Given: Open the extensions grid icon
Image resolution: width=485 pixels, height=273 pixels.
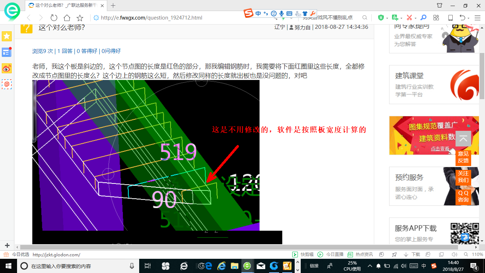Looking at the screenshot, I should coord(436,17).
